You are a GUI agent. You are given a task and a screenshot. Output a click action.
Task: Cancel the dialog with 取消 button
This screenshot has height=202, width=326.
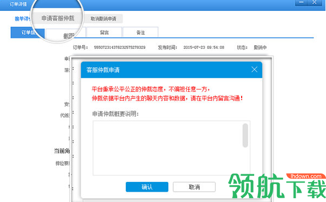[194, 187]
